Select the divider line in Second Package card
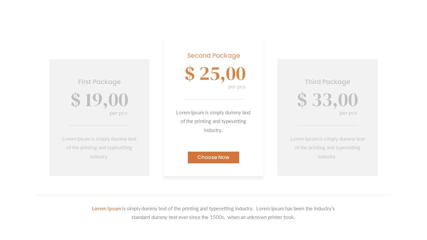Viewport: 427px width, 240px height. [213, 99]
